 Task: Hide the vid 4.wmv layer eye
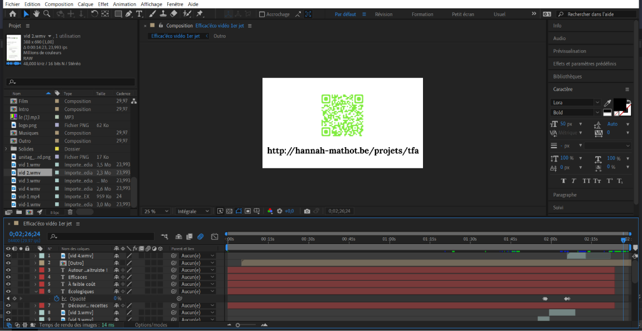pos(8,256)
